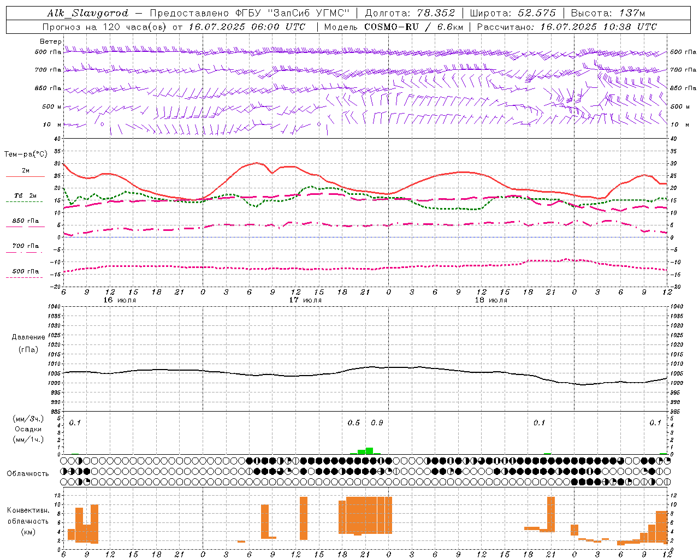Click the red line sample under '2м' legend
This screenshot has width=699, height=559.
[25, 177]
